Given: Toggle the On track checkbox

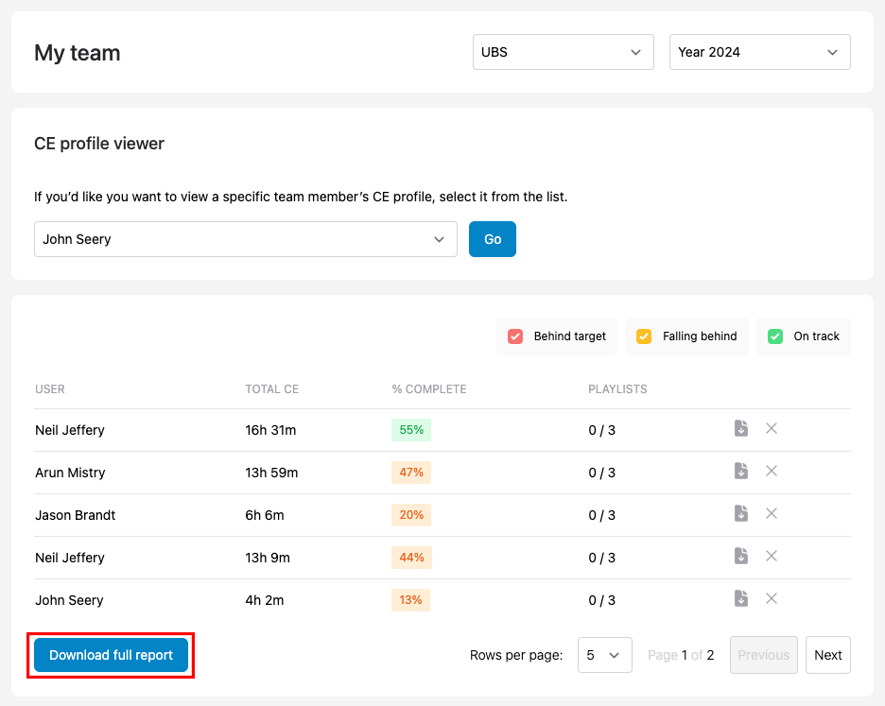Looking at the screenshot, I should [775, 336].
